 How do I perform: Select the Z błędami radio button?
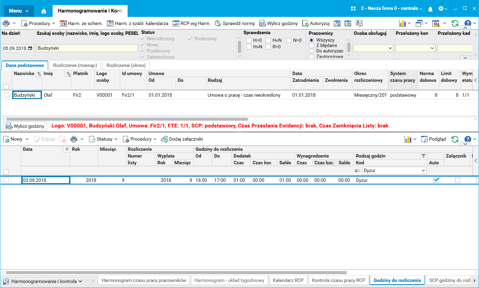[311, 45]
